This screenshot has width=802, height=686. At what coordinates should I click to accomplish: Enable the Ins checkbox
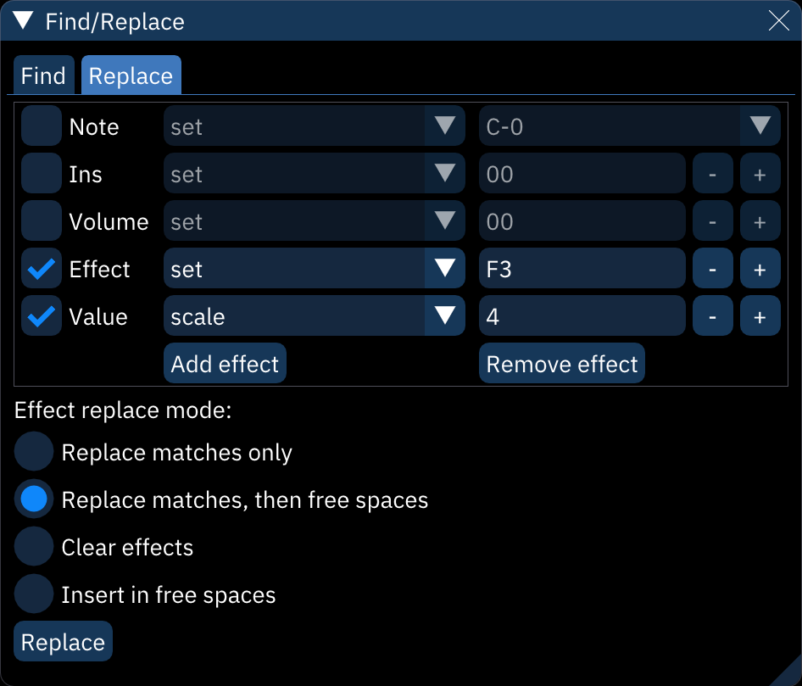41,173
